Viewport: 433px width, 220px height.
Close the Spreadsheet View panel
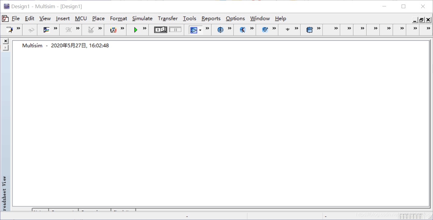tap(6, 41)
